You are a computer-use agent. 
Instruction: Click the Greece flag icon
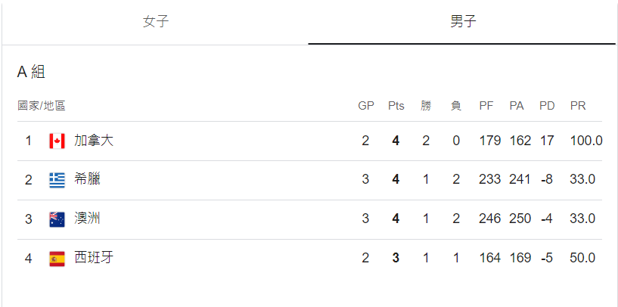57,180
